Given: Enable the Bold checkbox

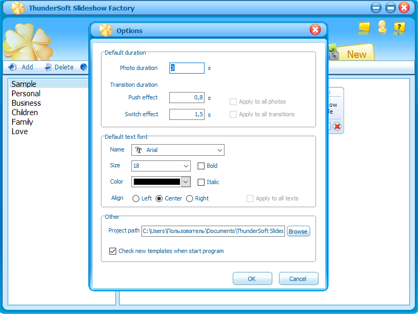Looking at the screenshot, I should tap(201, 166).
